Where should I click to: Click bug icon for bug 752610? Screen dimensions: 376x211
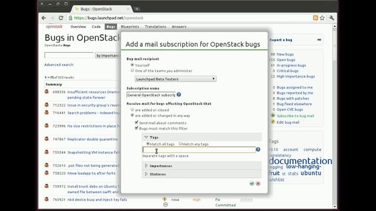click(x=47, y=165)
